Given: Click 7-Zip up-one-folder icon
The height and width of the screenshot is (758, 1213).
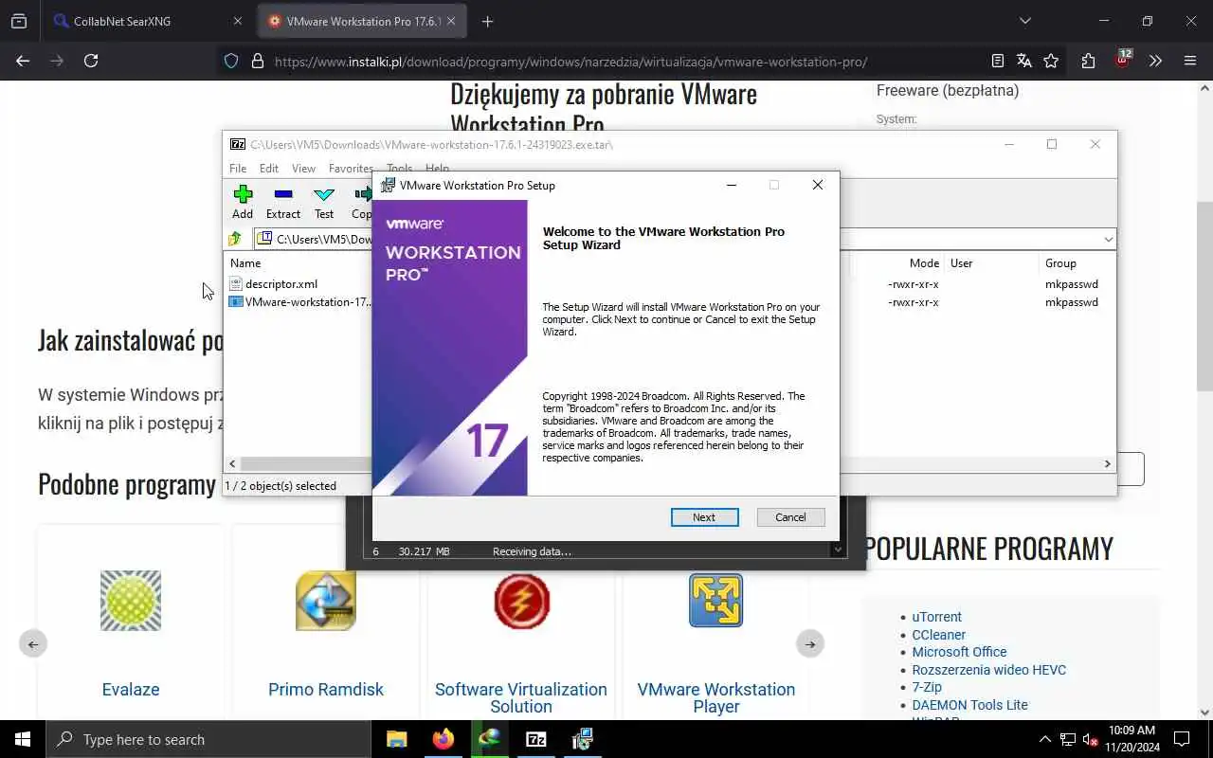Looking at the screenshot, I should click(x=235, y=239).
